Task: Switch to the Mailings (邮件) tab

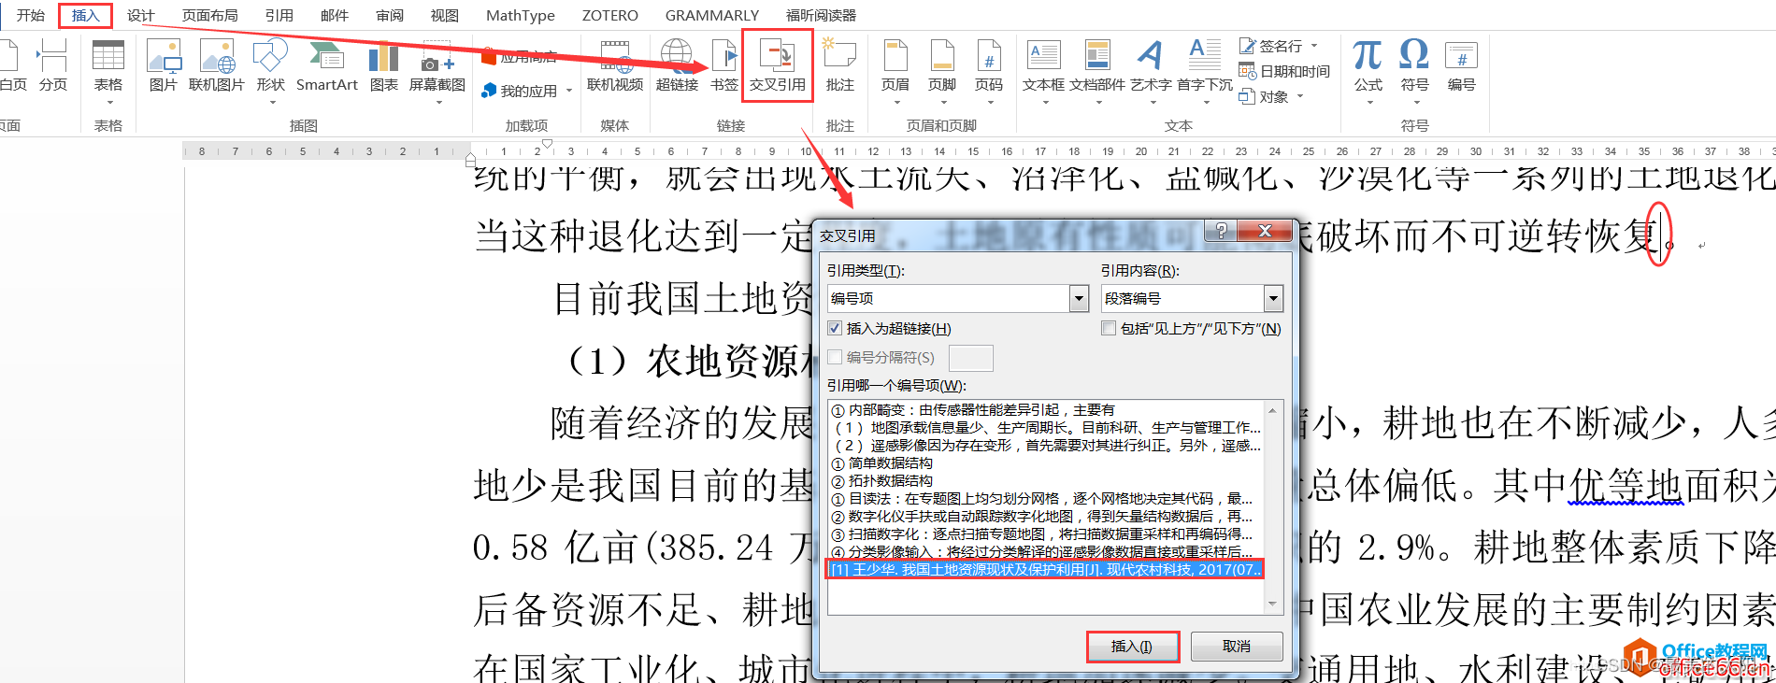Action: click(x=334, y=15)
